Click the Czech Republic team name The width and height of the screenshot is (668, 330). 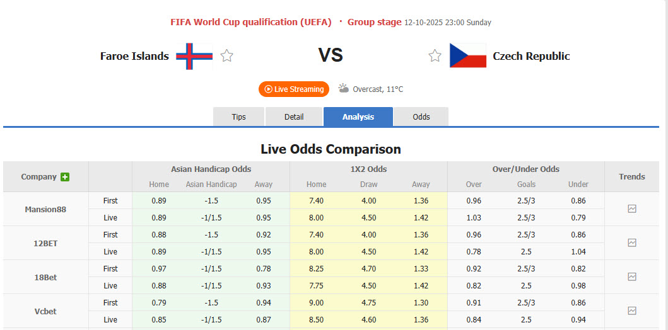click(x=531, y=56)
